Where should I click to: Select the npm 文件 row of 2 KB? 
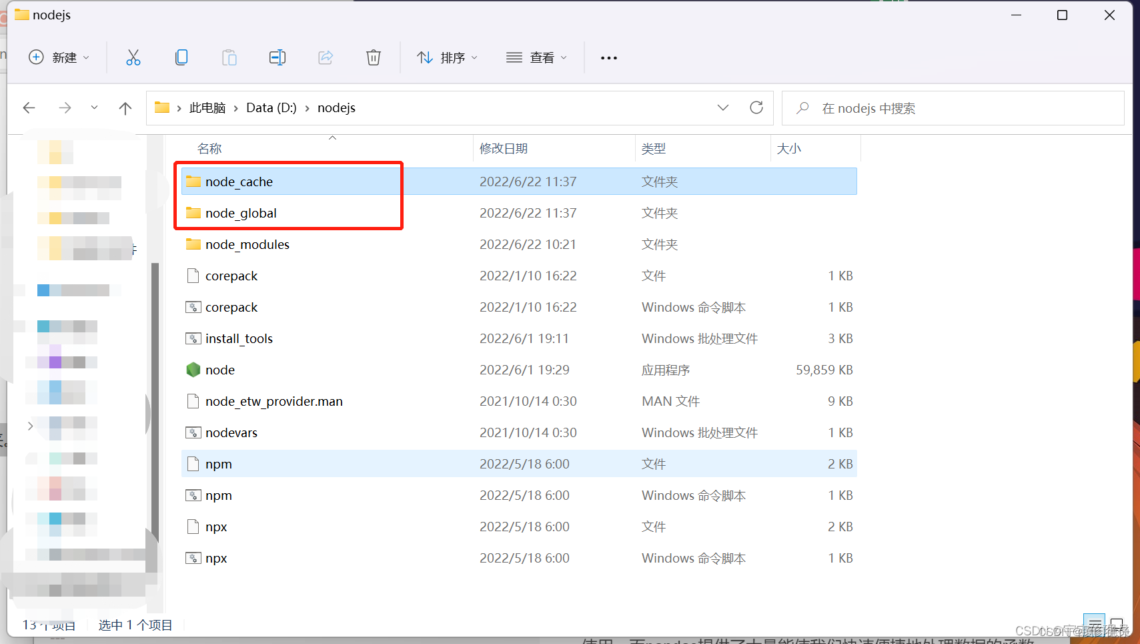coord(519,464)
